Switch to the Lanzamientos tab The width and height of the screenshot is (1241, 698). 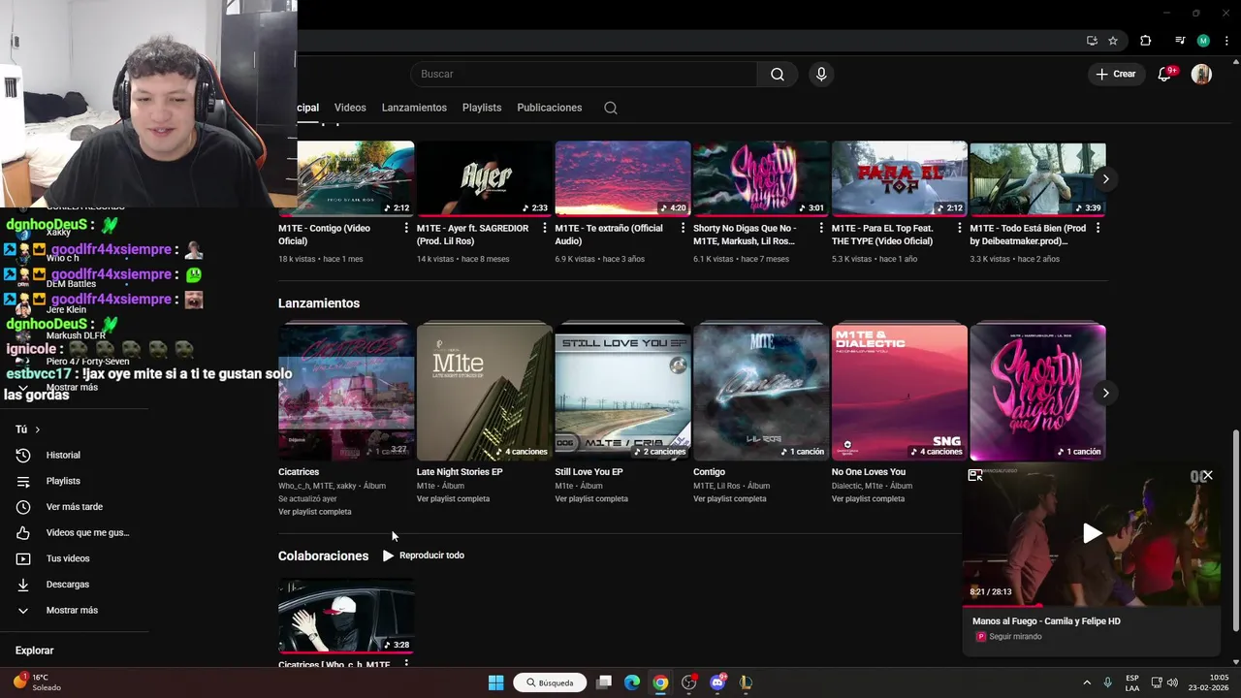[x=414, y=108]
